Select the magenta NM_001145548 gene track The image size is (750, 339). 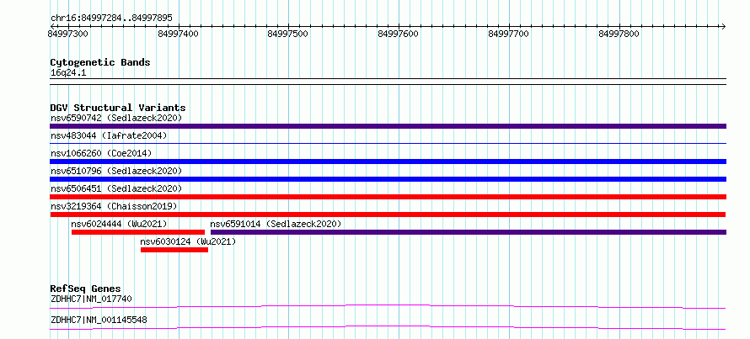388,327
